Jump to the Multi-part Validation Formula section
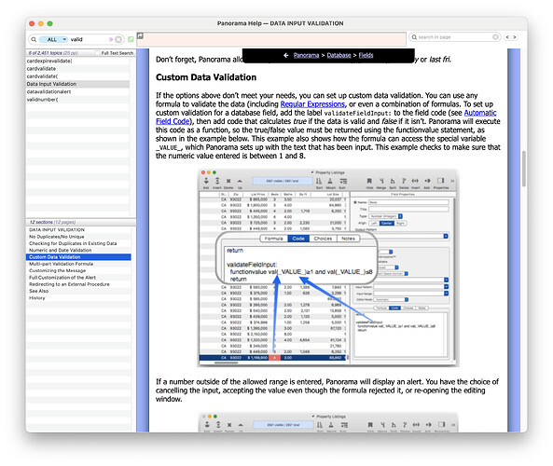 pos(78,264)
